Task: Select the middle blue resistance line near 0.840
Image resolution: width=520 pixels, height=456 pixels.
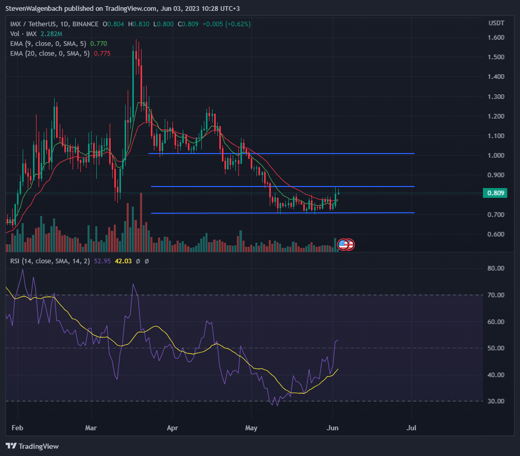Action: click(x=283, y=187)
